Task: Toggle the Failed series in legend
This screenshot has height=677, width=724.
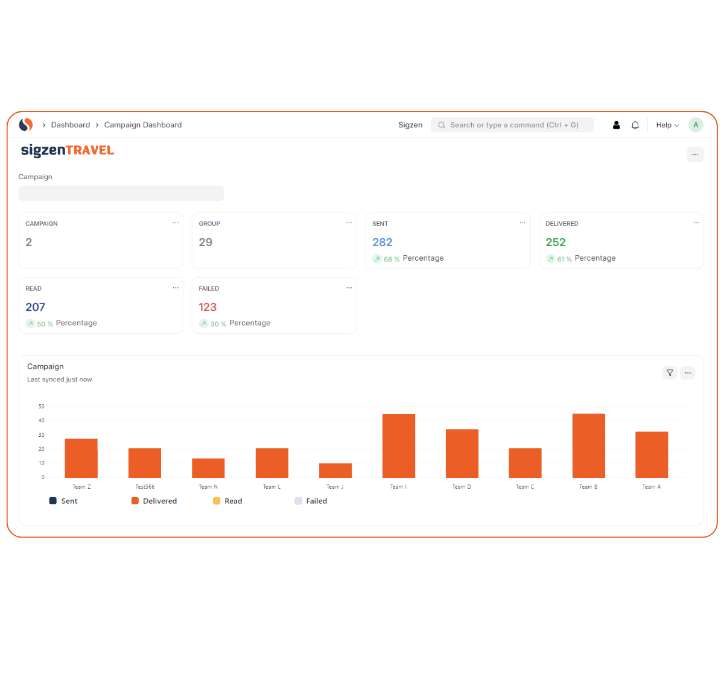Action: click(311, 501)
